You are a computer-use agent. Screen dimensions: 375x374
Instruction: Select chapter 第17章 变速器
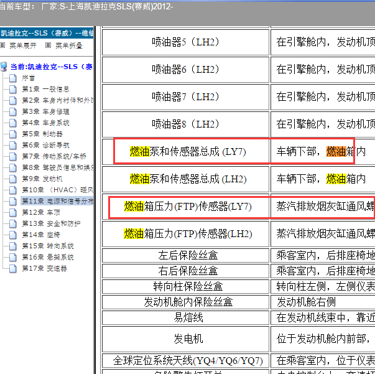(45, 268)
